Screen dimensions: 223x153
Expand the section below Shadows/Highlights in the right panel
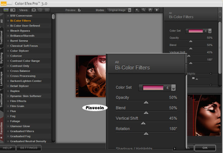pos(211,85)
